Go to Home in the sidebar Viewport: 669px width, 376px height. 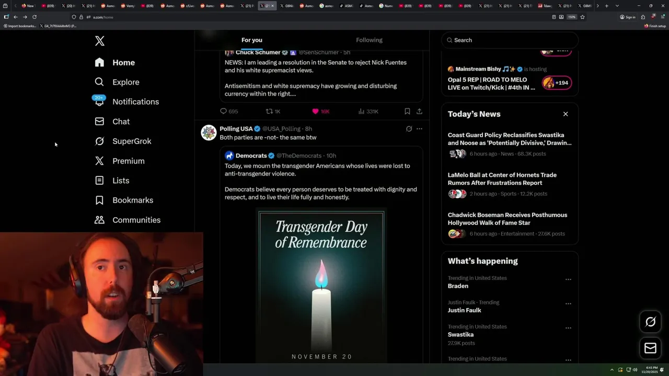point(114,62)
